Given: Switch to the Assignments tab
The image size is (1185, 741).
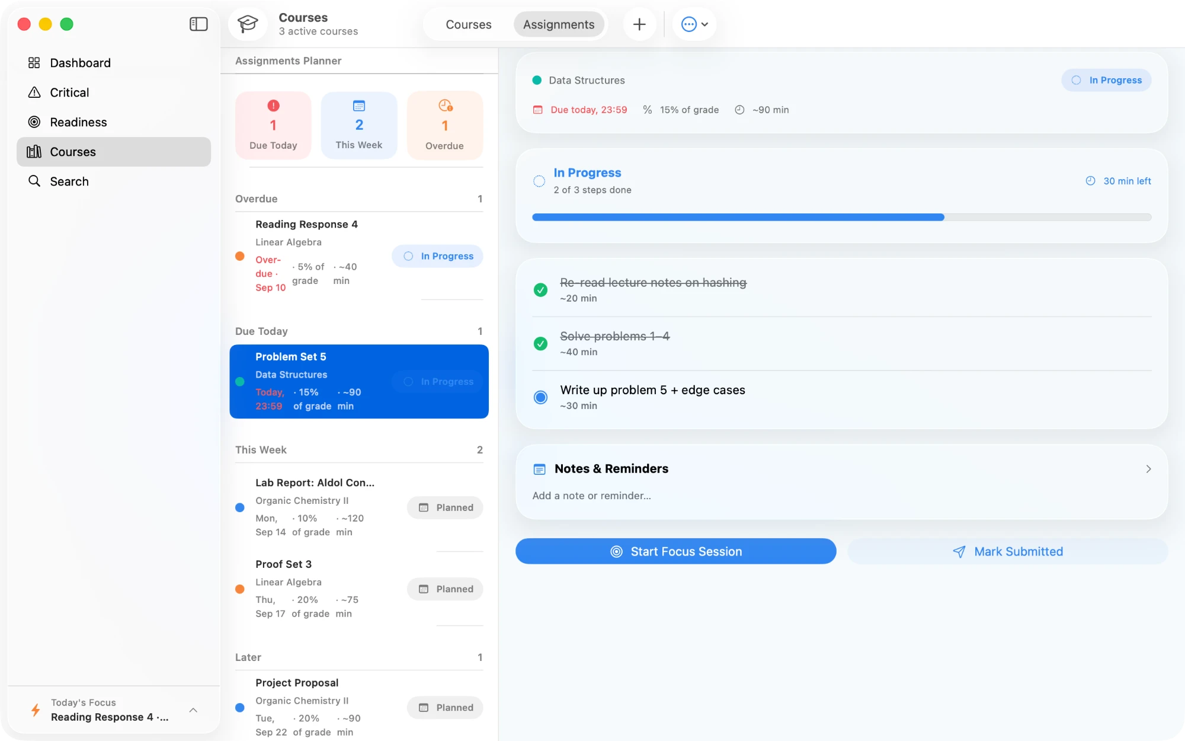Looking at the screenshot, I should pos(559,24).
